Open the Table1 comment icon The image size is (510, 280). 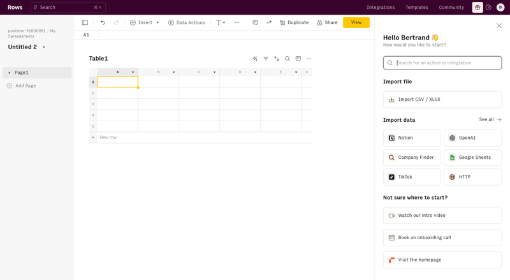click(298, 59)
